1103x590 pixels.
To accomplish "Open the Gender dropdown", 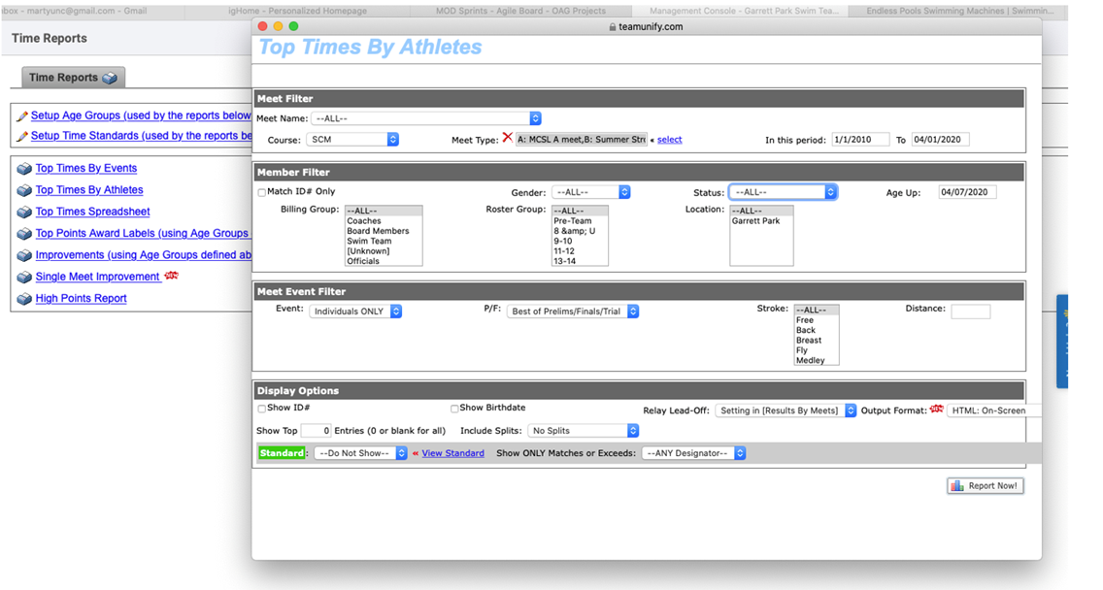I will pos(591,192).
